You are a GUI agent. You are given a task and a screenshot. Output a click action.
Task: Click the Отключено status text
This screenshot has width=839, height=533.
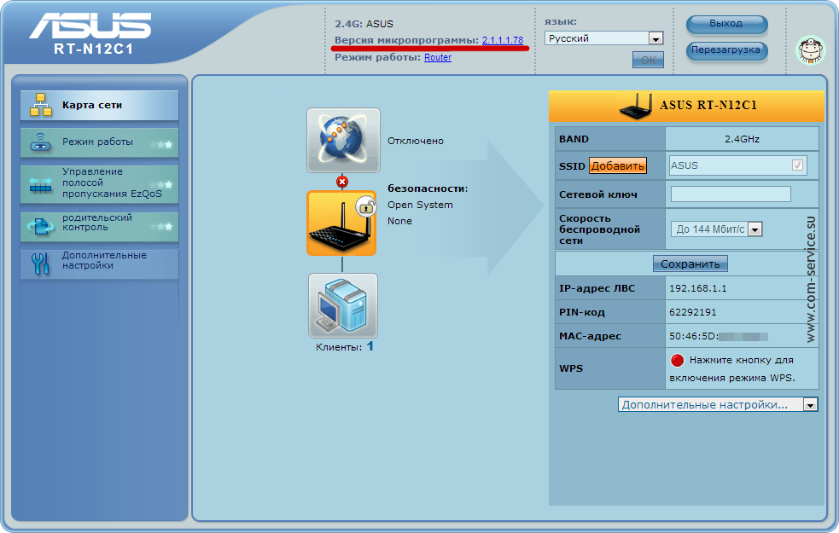(x=416, y=141)
